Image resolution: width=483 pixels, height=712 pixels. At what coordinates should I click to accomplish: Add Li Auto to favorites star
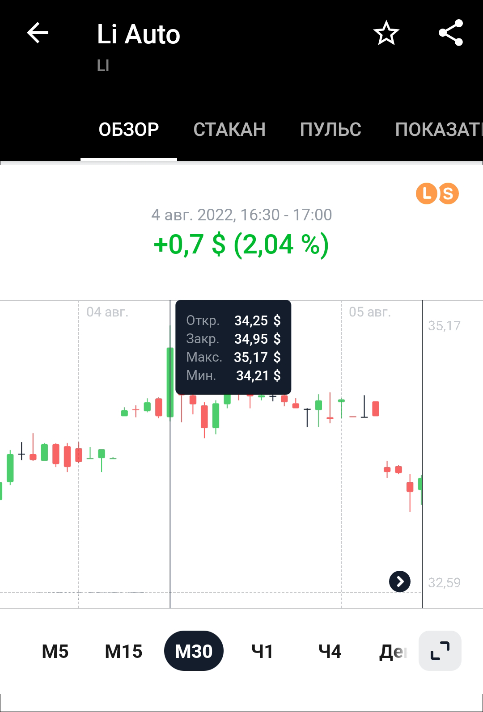click(x=386, y=33)
